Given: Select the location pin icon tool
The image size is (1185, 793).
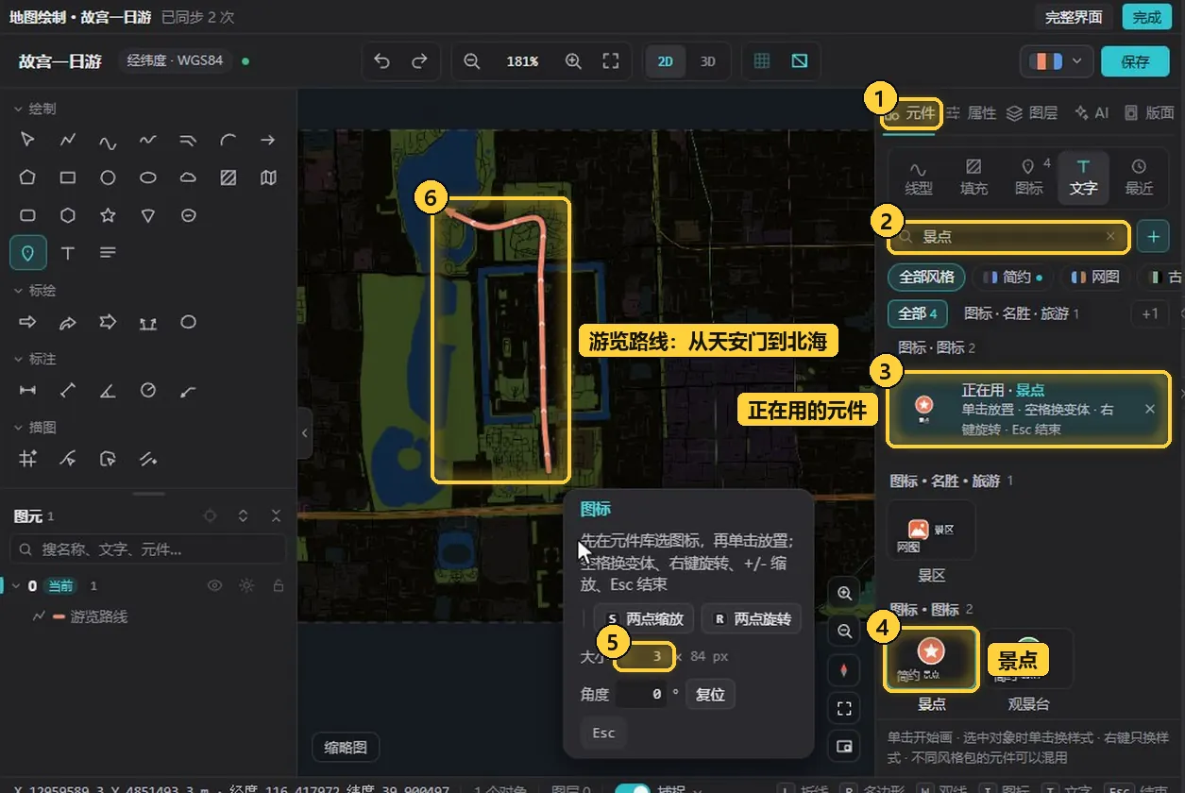Looking at the screenshot, I should pyautogui.click(x=28, y=253).
